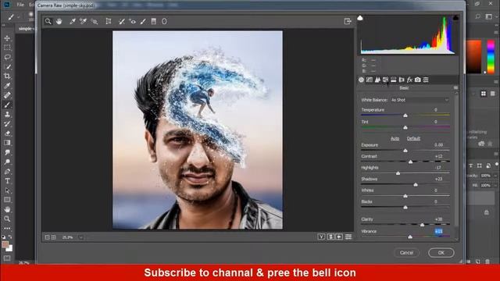
Task: Select the Graduated Filter tool
Action: (154, 21)
